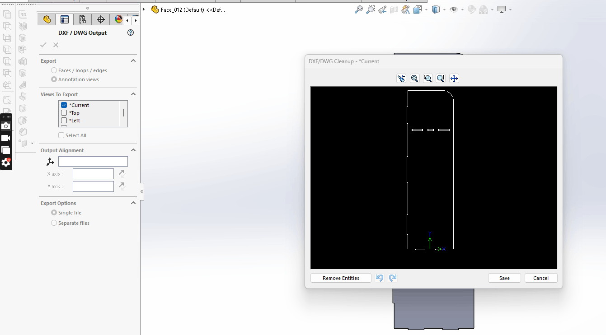This screenshot has width=606, height=335.
Task: Click the Section View icon
Action: [x=394, y=9]
